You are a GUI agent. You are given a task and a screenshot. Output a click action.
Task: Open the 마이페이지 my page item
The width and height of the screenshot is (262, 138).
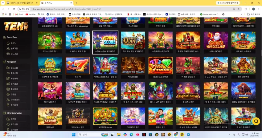point(15,100)
